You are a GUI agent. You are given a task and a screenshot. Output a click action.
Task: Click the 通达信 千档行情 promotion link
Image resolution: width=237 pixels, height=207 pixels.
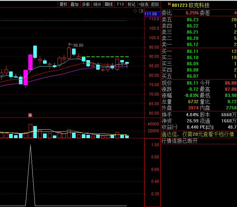click(x=198, y=135)
